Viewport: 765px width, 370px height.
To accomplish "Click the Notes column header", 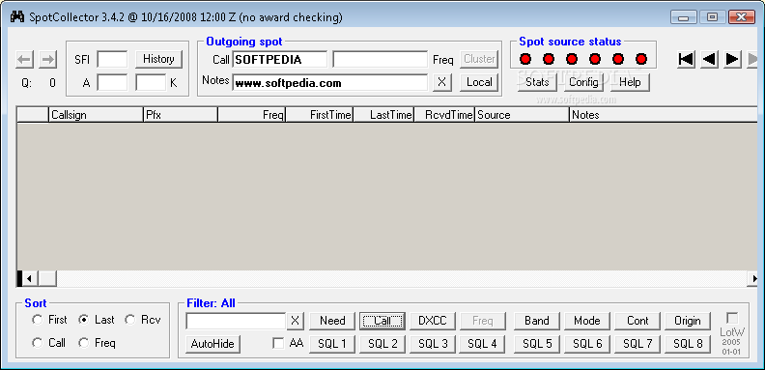I will click(664, 115).
